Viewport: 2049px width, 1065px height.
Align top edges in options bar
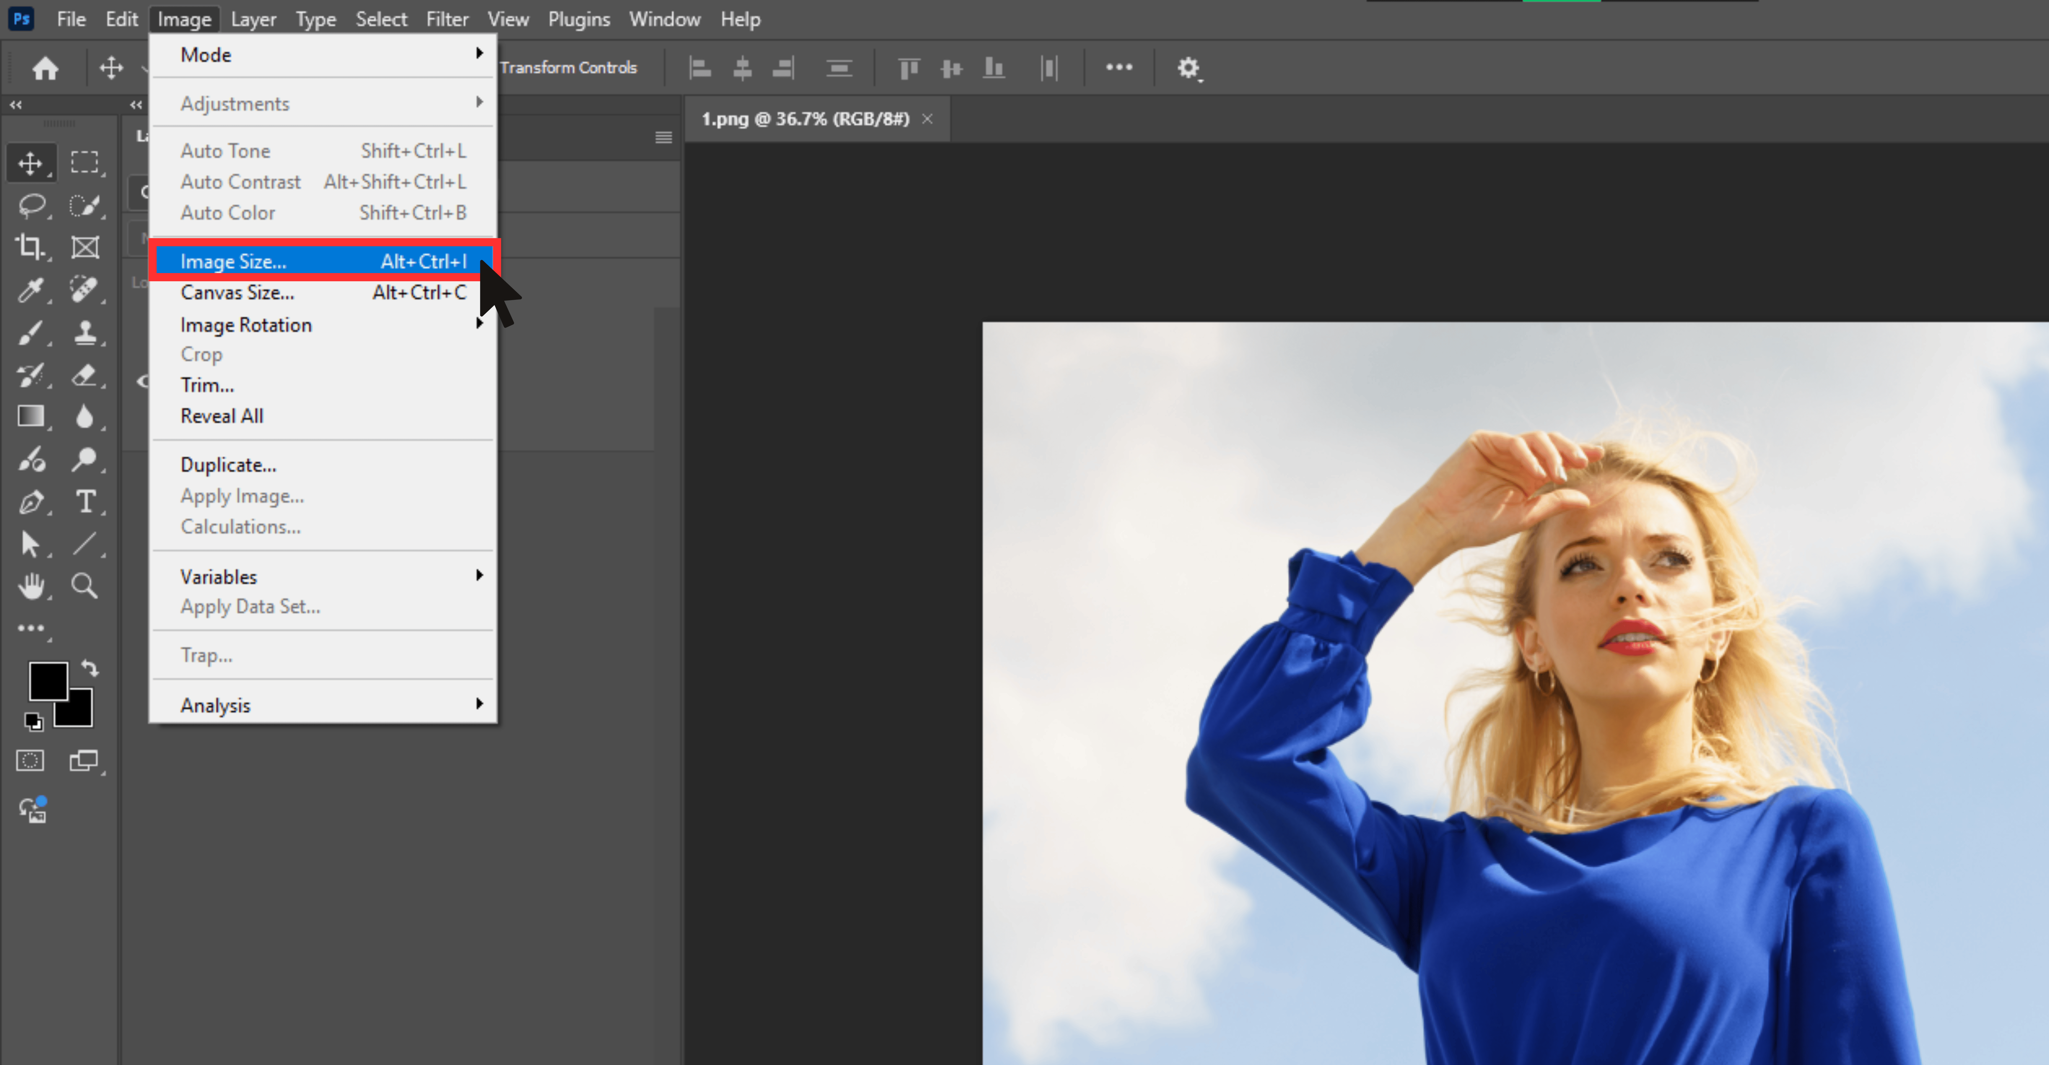coord(909,68)
